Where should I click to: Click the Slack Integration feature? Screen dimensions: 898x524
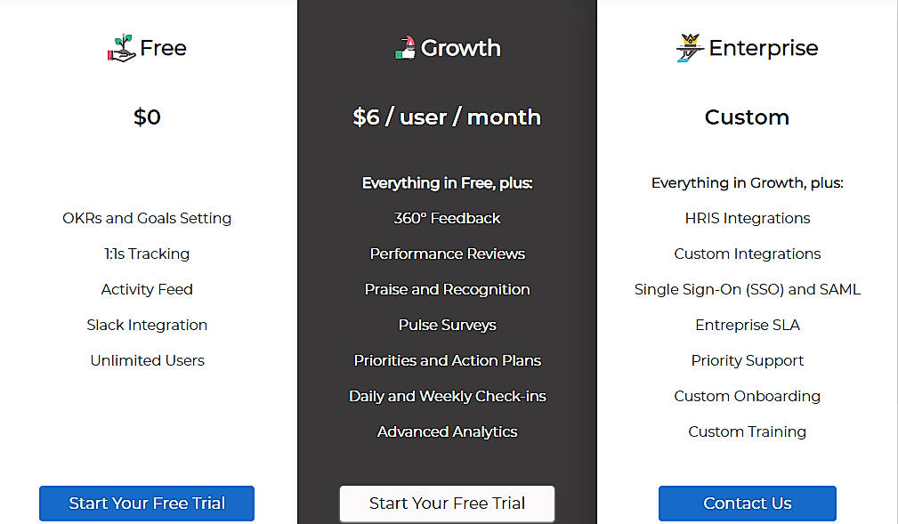click(146, 325)
